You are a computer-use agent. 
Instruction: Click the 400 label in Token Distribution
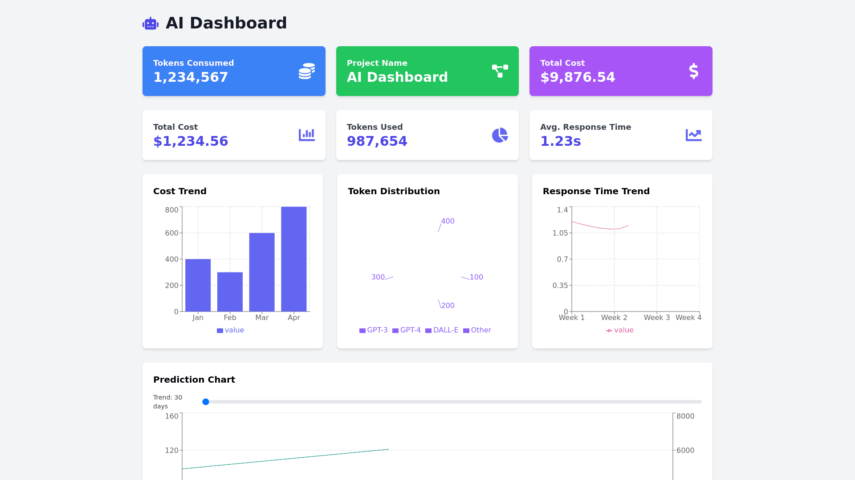coord(448,221)
